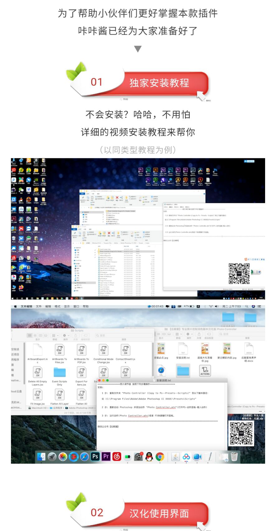Open Photos app in Mac dock
276x531 pixels.
(63, 457)
